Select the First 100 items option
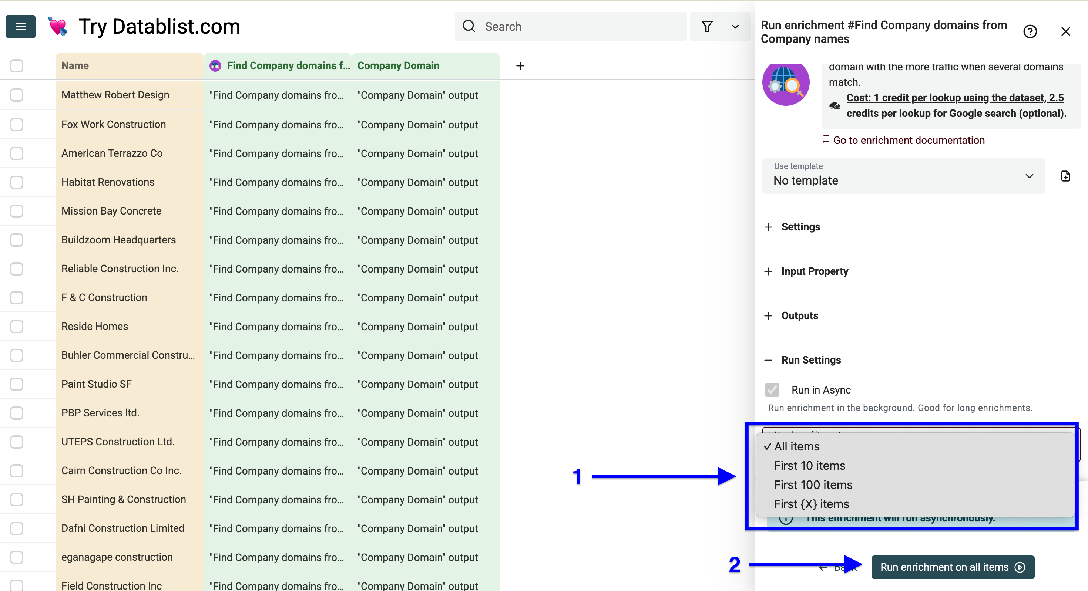Image resolution: width=1088 pixels, height=591 pixels. [x=915, y=485]
